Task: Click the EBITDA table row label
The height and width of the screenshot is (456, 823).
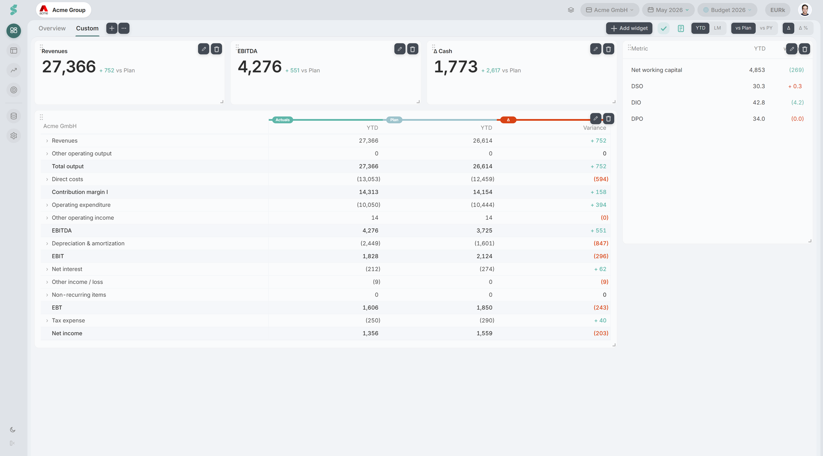Action: point(62,230)
